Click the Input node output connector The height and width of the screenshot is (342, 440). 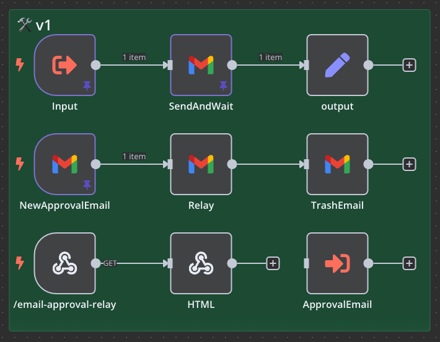95,65
